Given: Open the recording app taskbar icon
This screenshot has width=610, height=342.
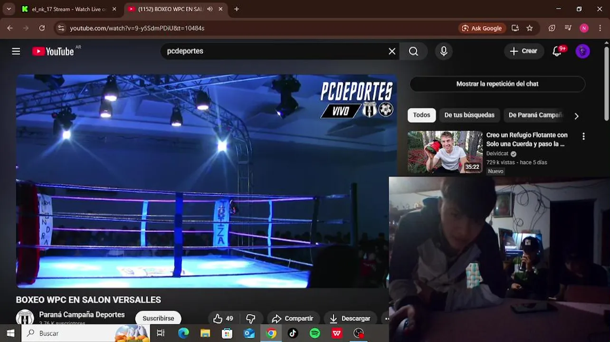Looking at the screenshot, I should click(x=359, y=333).
